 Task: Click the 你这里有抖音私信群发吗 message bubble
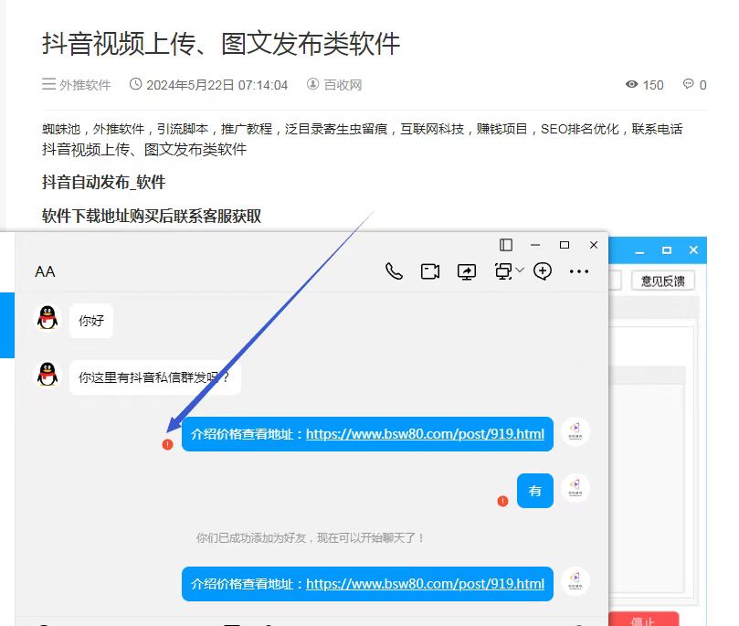155,377
